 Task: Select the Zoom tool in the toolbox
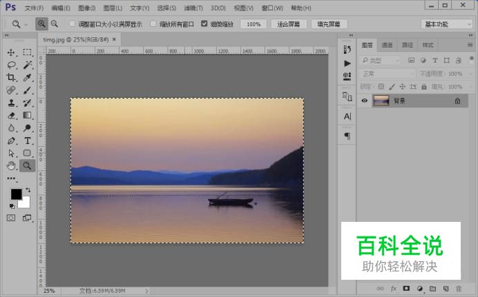click(27, 165)
